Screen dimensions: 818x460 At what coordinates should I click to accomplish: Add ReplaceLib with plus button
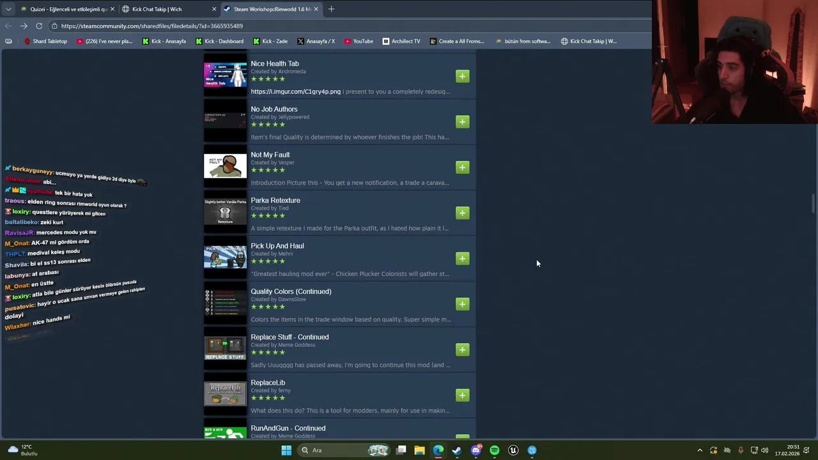pos(463,395)
